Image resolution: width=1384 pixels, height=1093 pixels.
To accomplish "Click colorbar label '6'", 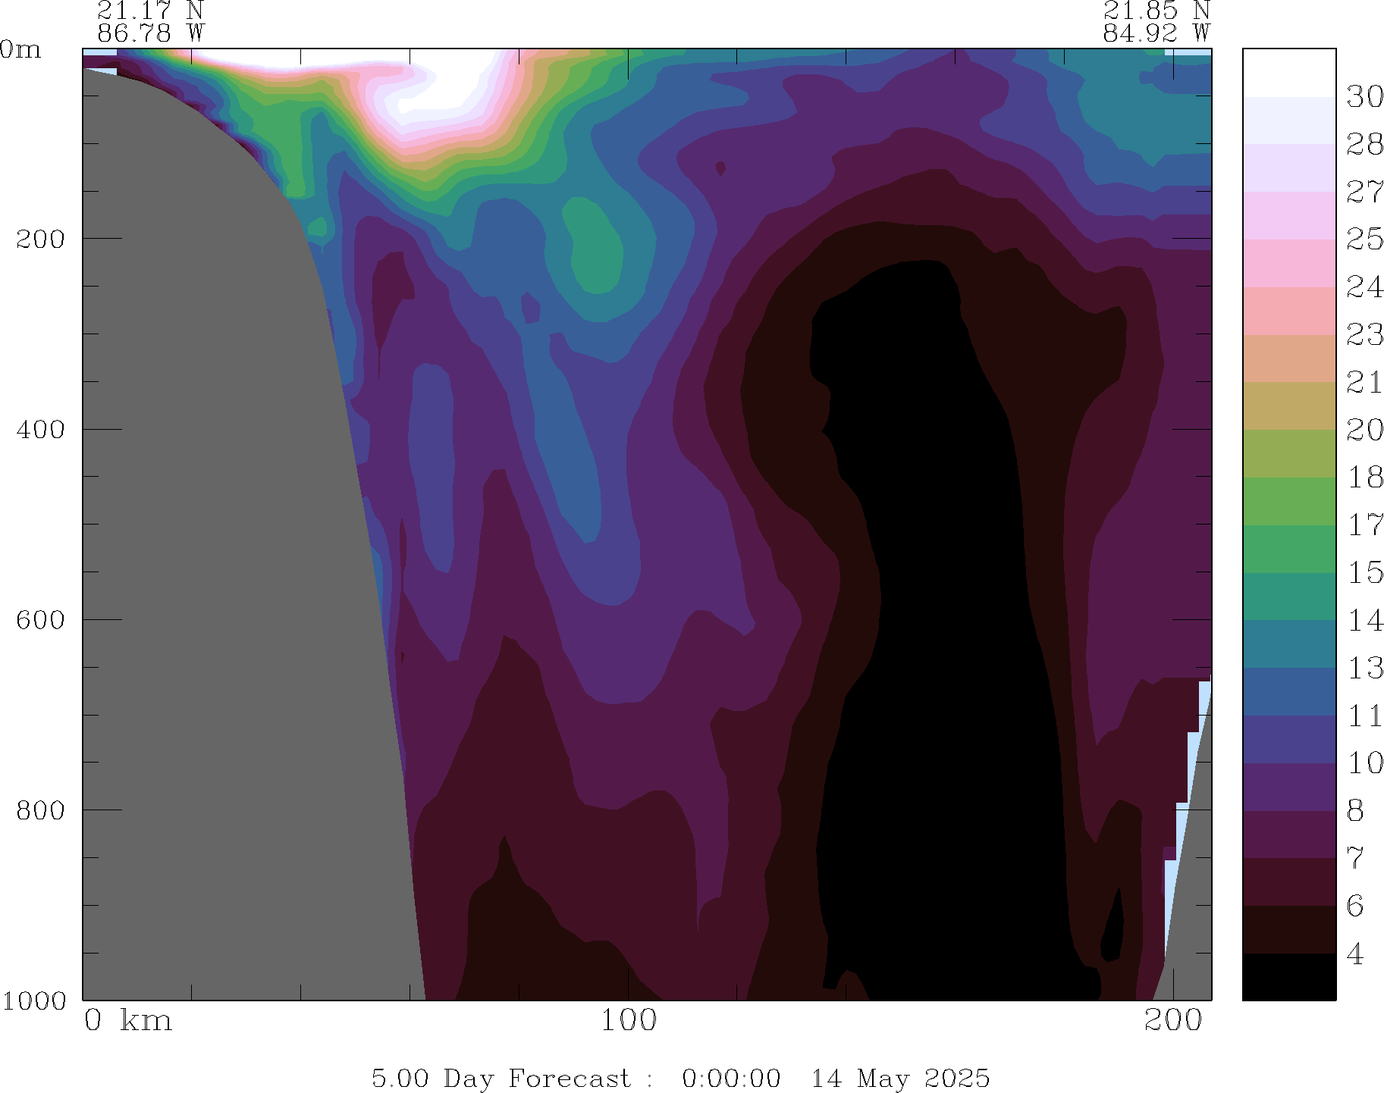I will 1355,906.
